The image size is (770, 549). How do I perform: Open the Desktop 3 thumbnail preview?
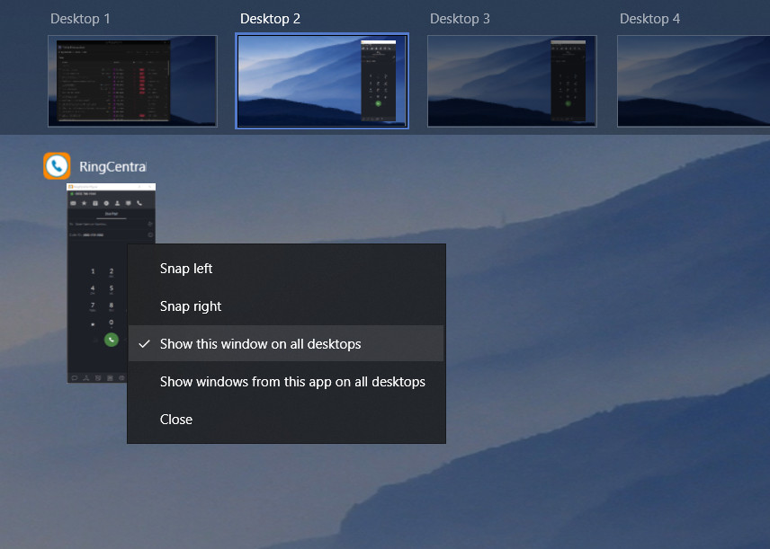coord(512,81)
